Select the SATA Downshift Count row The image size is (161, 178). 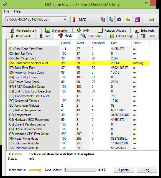coord(79,87)
